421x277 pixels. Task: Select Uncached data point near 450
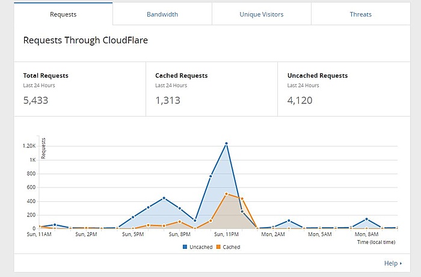click(x=164, y=198)
